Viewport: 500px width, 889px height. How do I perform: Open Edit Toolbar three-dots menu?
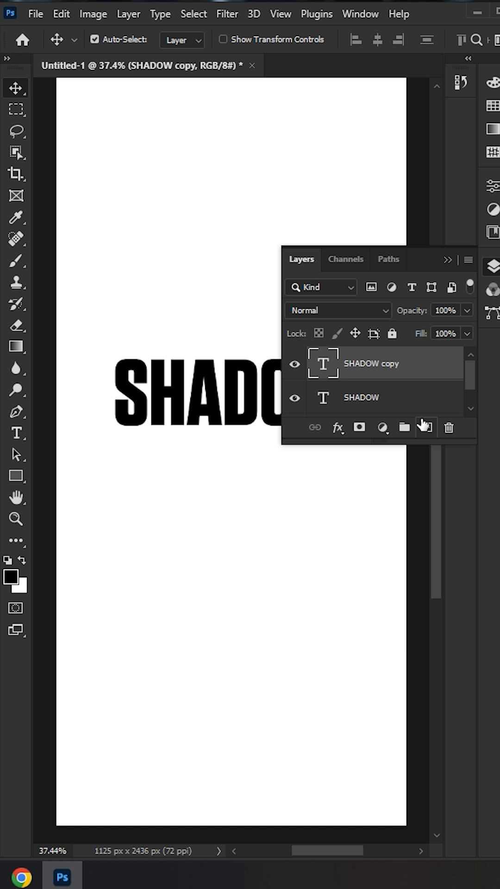16,540
